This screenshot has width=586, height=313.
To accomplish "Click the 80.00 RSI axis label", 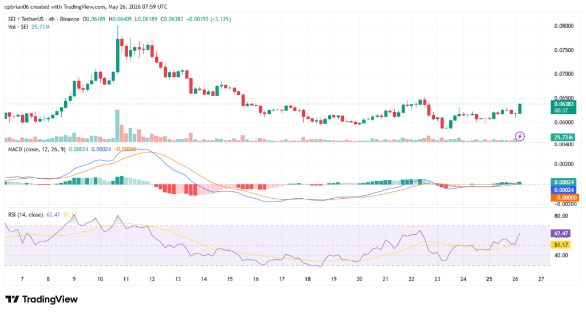I will coord(561,216).
